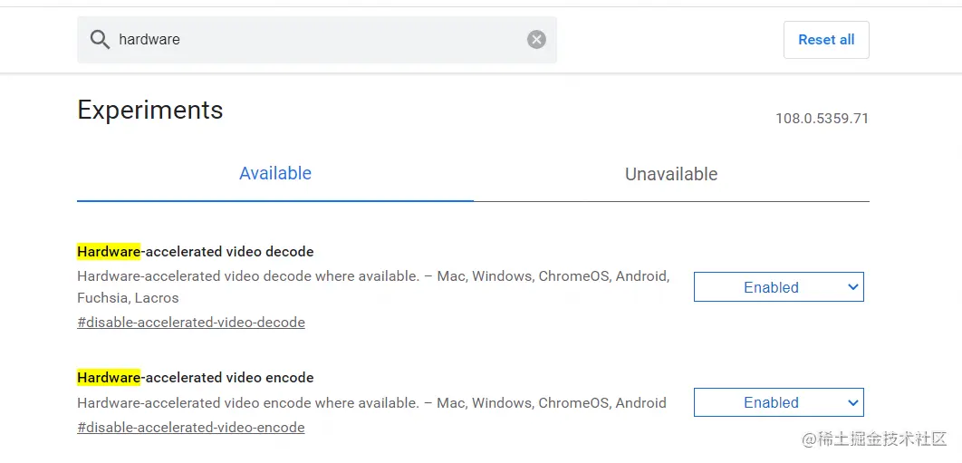Click the highlighted Hardware word in decode title
Image resolution: width=962 pixels, height=463 pixels.
[109, 252]
